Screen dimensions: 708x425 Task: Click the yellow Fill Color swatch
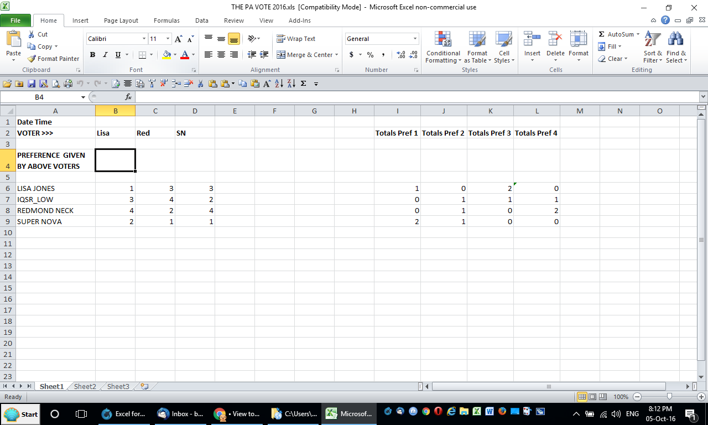(166, 55)
